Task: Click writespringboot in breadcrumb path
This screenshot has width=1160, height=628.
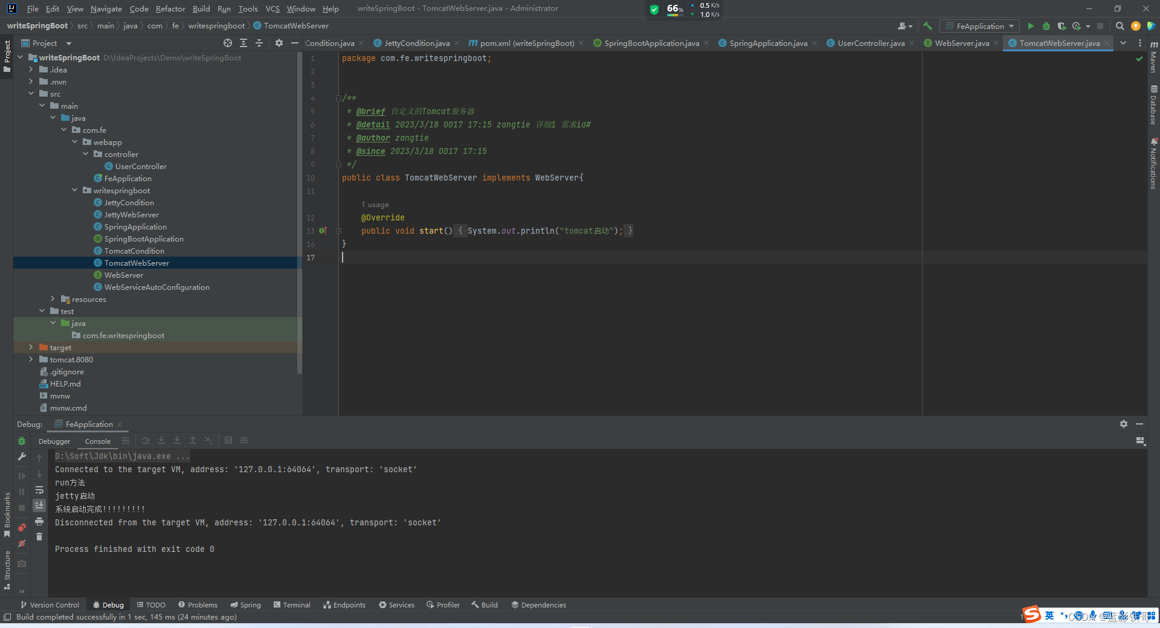Action: [x=216, y=26]
